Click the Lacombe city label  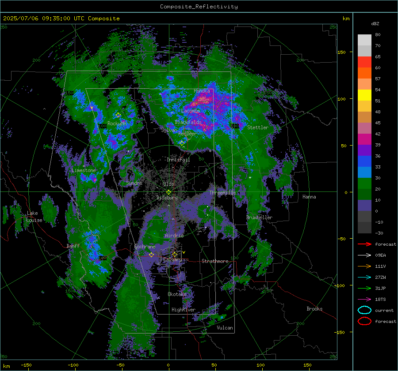(191, 111)
